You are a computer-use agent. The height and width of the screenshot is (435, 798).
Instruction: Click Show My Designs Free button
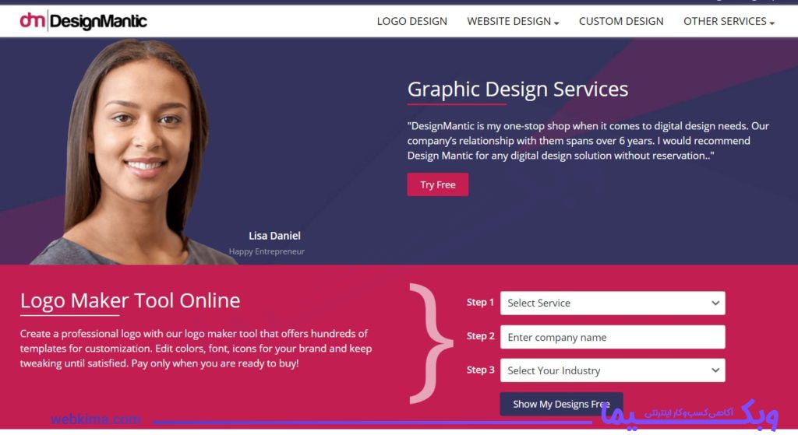561,404
